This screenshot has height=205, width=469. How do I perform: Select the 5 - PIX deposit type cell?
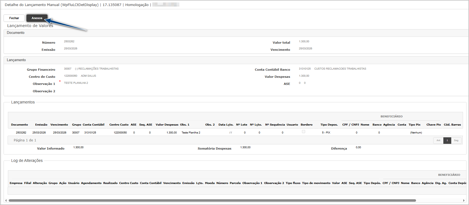tap(326, 133)
